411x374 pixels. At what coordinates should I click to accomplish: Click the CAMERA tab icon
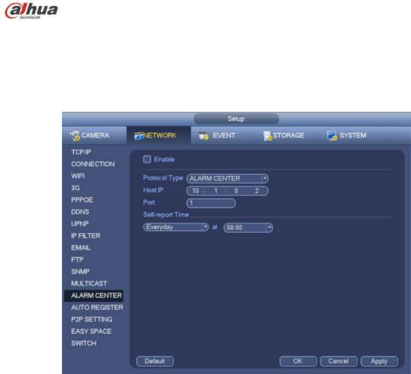pyautogui.click(x=75, y=136)
